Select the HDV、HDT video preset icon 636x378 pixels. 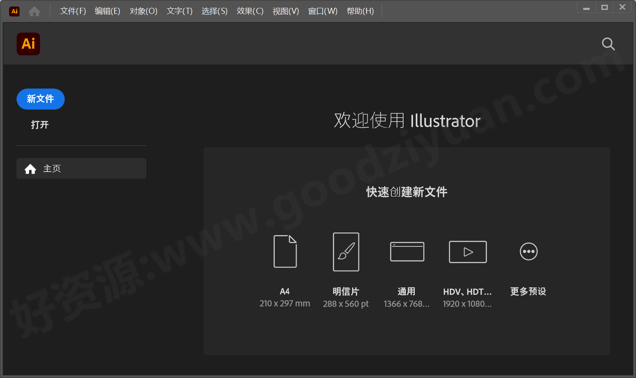point(468,252)
